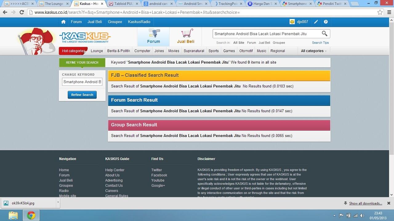Click the djx007 username
Screen dimensions: 394x221
coord(302,22)
